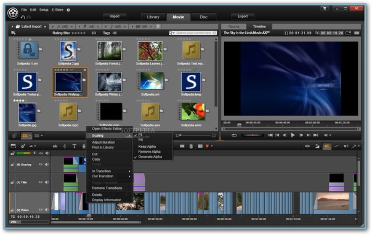Toggle trim mode icon in timeline toolbar
This screenshot has width=372, height=235.
(307, 147)
